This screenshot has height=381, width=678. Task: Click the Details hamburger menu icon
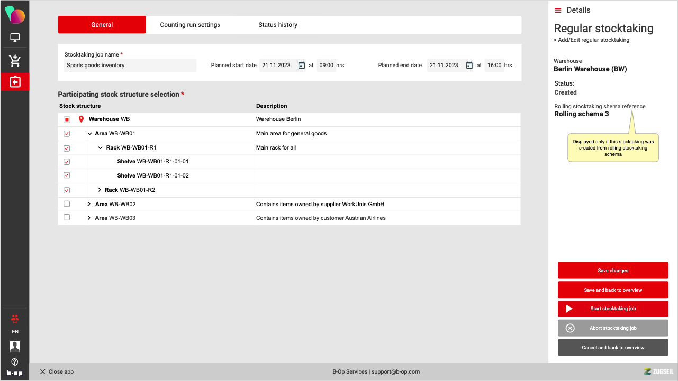558,11
